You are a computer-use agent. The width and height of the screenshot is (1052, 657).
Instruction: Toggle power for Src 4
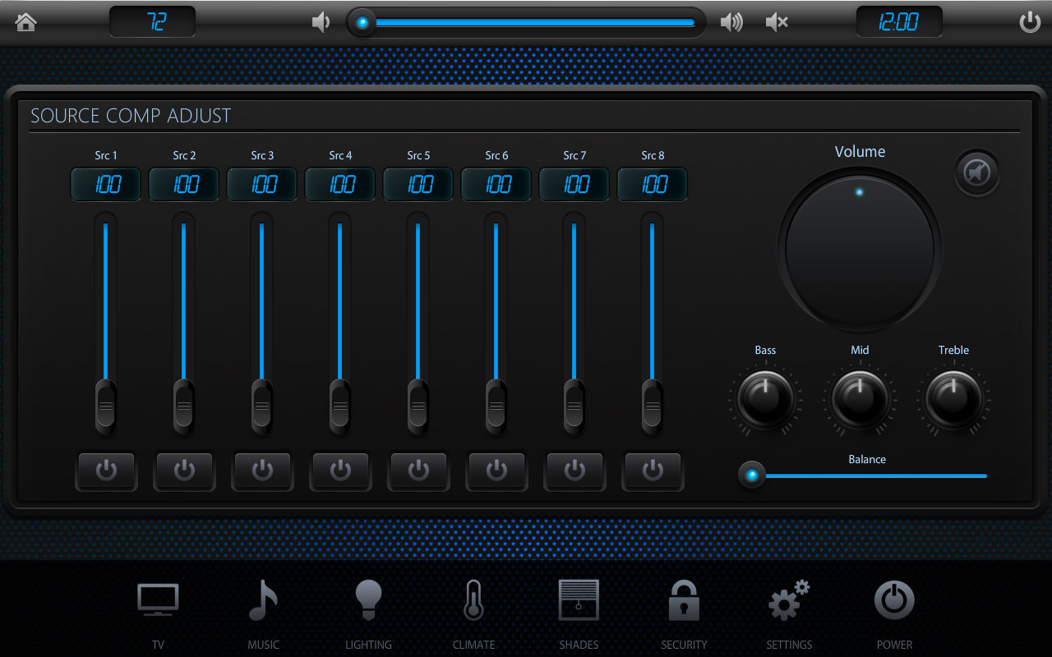[340, 471]
